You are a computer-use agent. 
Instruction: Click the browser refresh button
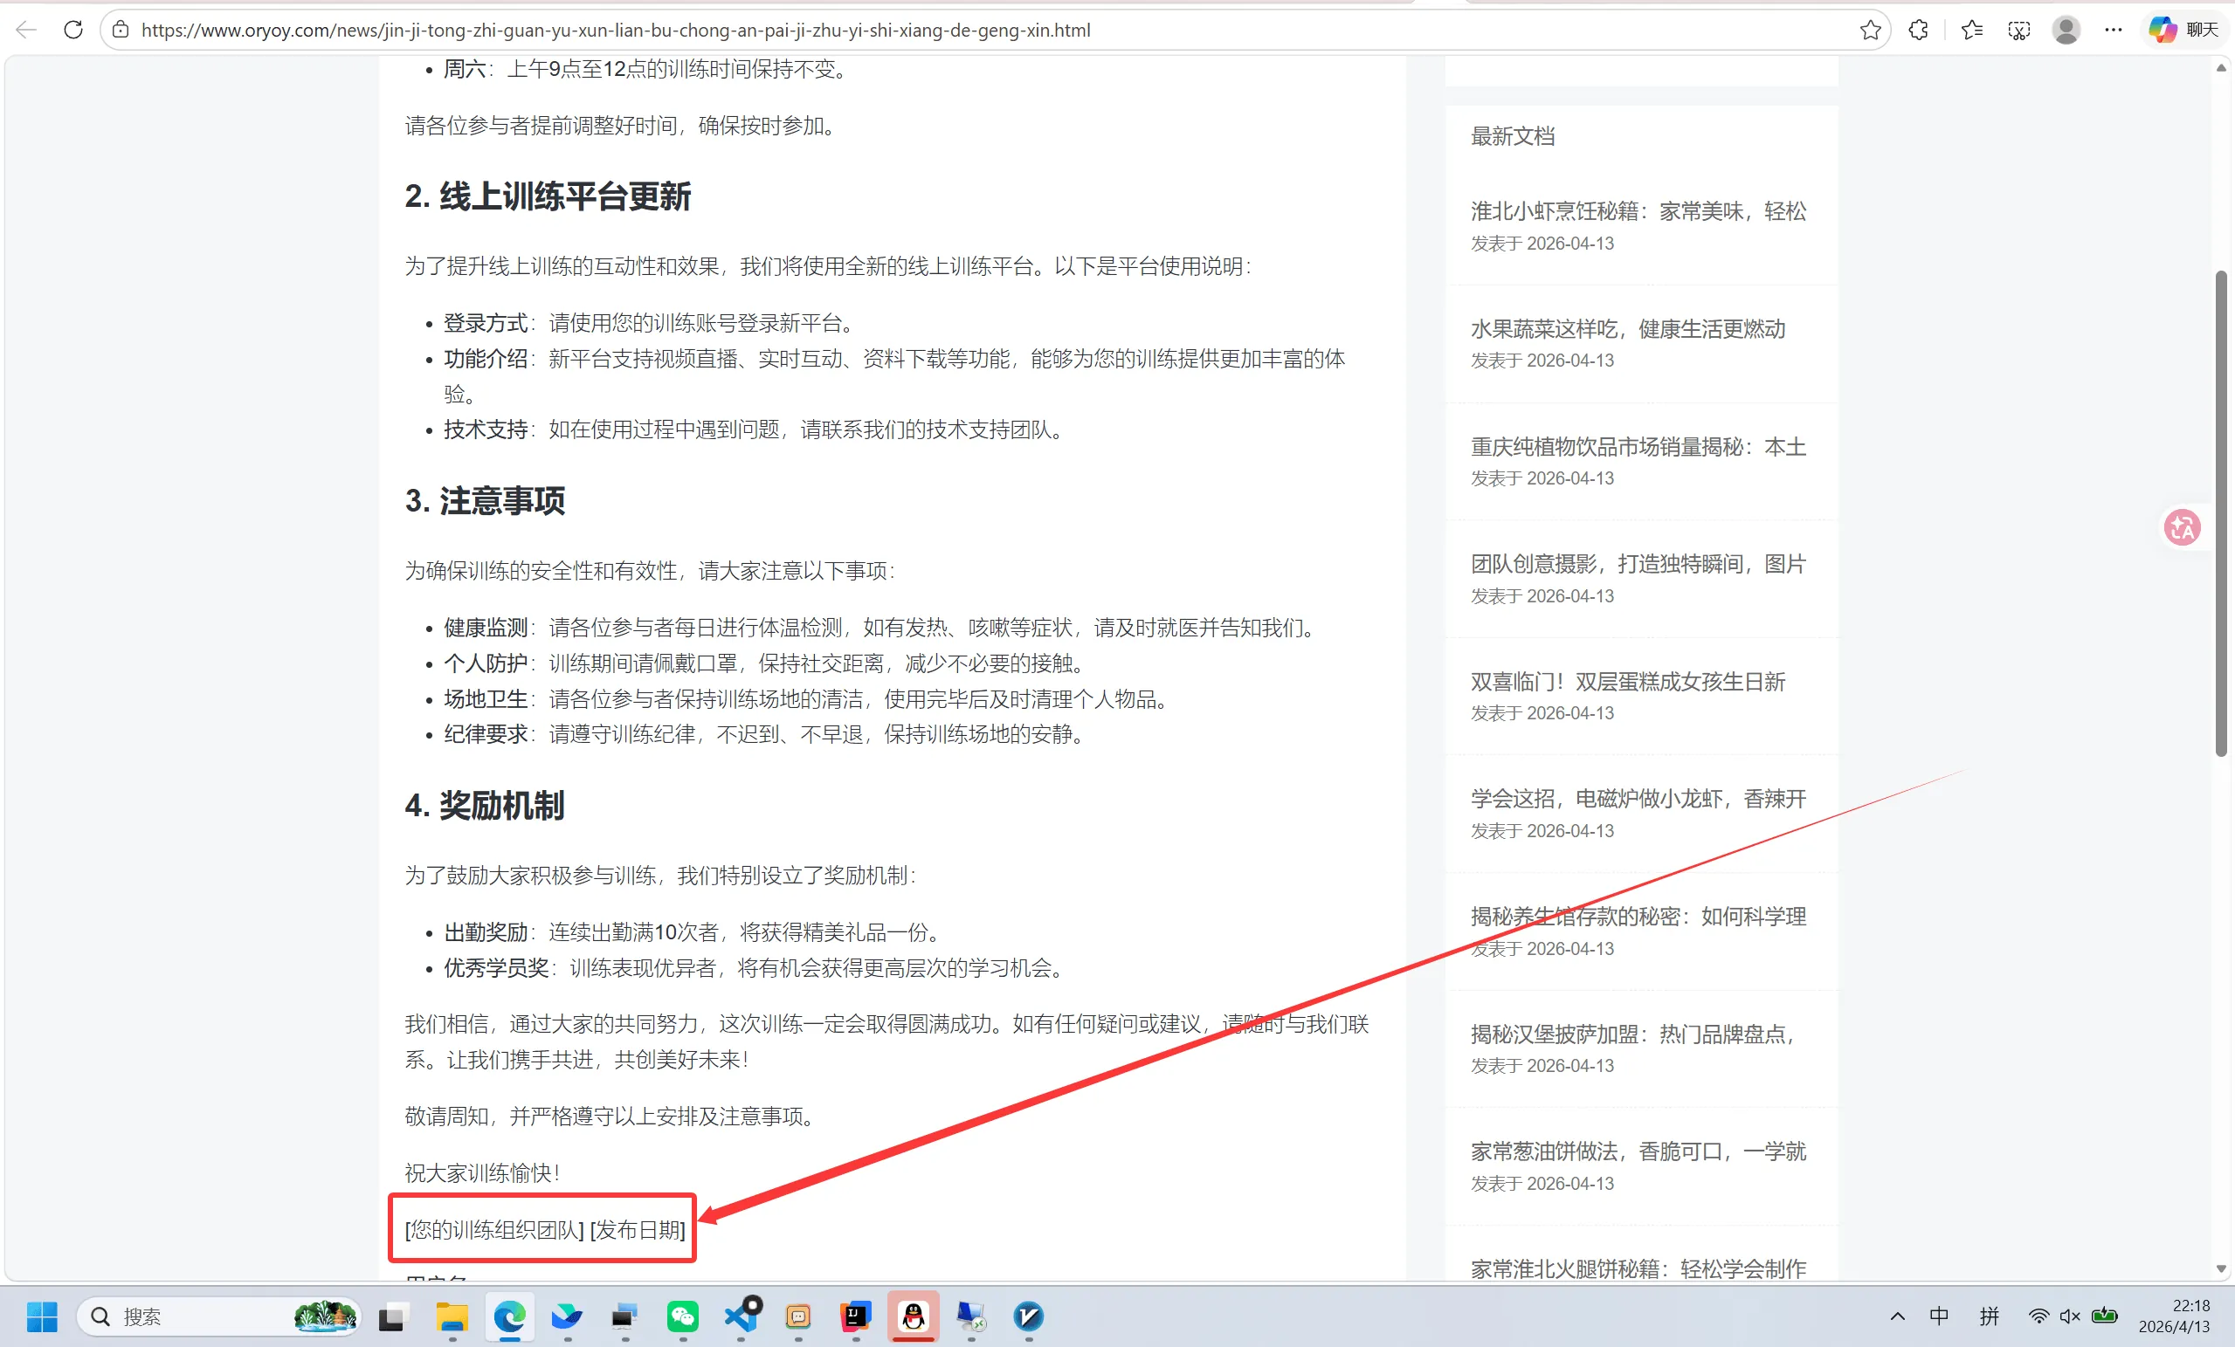73,30
